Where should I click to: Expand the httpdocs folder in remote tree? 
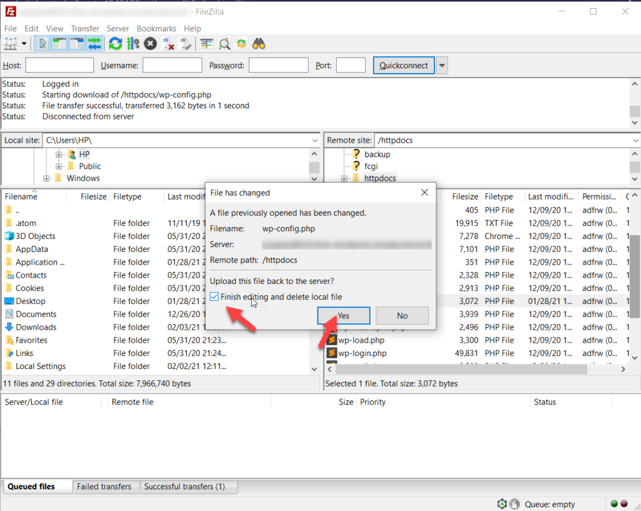pos(344,178)
